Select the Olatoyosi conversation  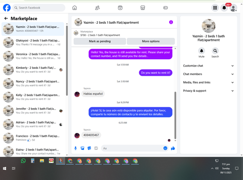(x=33, y=42)
